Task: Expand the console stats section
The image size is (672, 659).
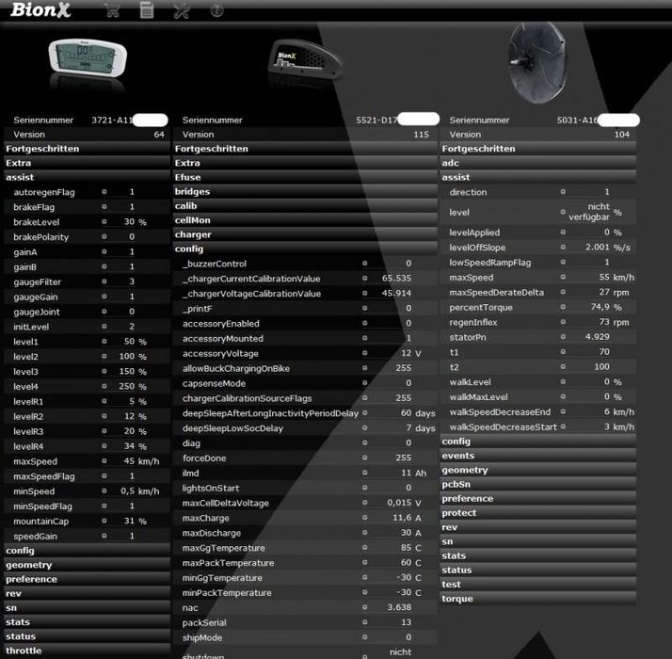Action: [87, 622]
